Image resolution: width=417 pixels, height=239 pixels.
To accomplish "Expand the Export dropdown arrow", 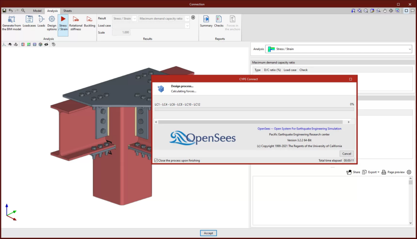I will [378, 172].
